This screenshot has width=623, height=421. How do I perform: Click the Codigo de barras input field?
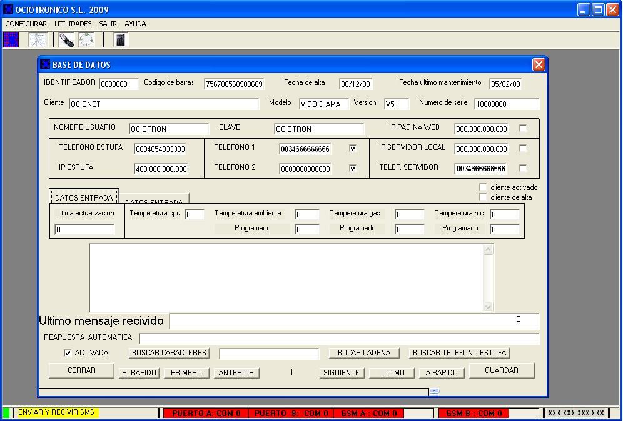point(235,84)
